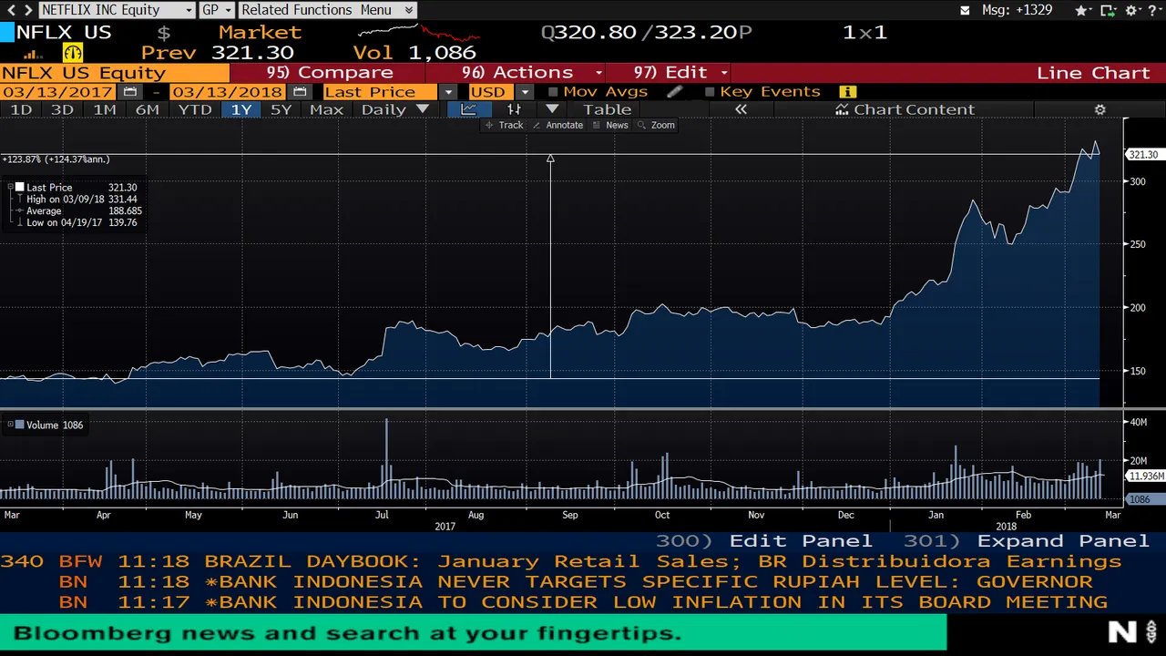Click the Volume legend color swatch
The height and width of the screenshot is (656, 1166).
click(x=19, y=425)
